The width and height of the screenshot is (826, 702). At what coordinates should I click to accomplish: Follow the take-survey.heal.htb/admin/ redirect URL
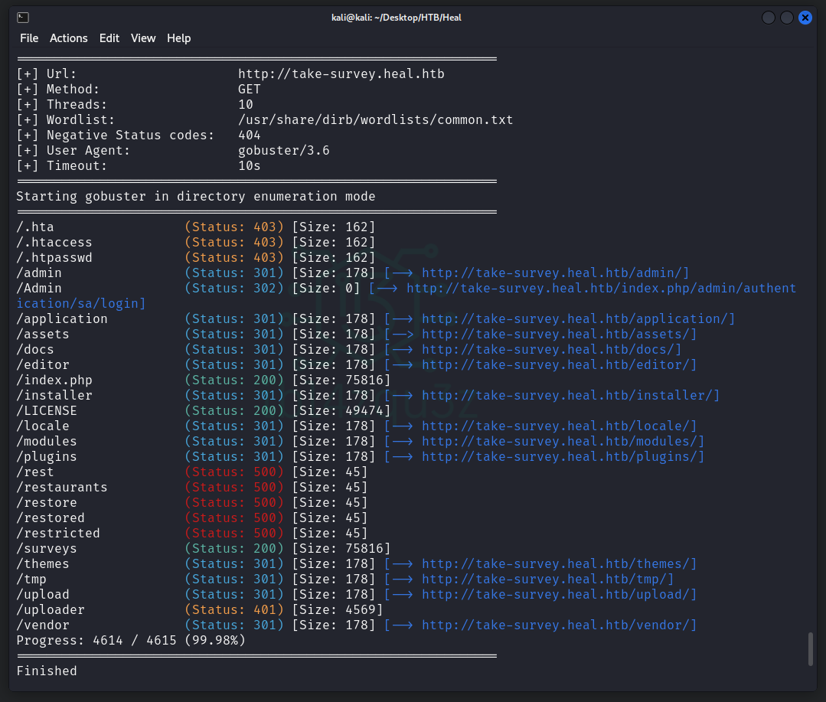[x=555, y=273]
